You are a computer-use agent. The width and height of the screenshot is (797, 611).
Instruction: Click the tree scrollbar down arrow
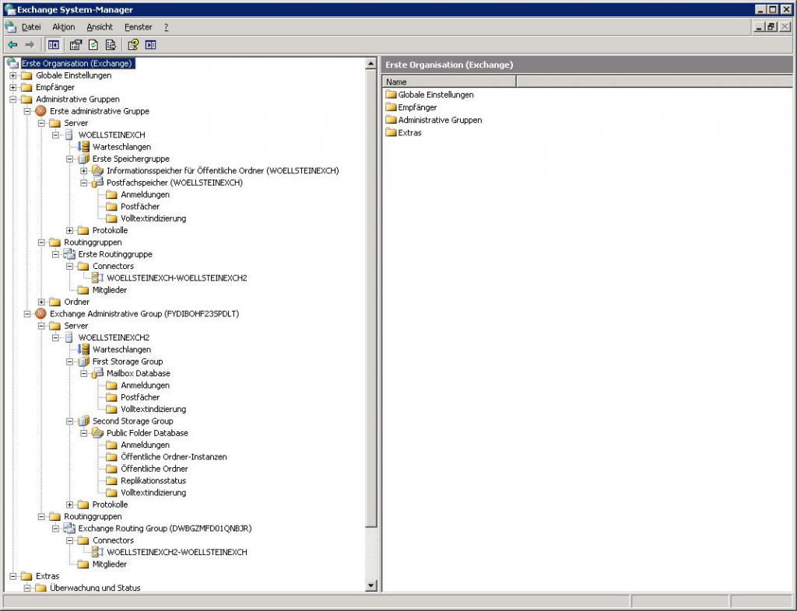pos(371,585)
